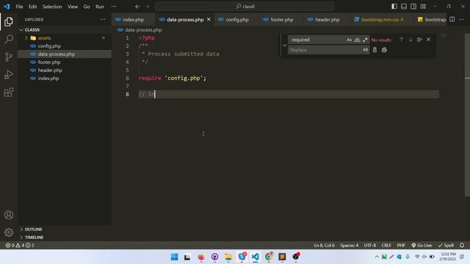Toggle Match Case in find box
Image resolution: width=470 pixels, height=264 pixels.
(349, 40)
